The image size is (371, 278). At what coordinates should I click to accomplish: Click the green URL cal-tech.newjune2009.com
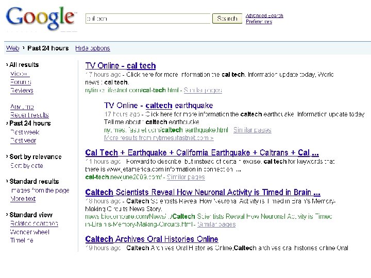pyautogui.click(x=124, y=177)
